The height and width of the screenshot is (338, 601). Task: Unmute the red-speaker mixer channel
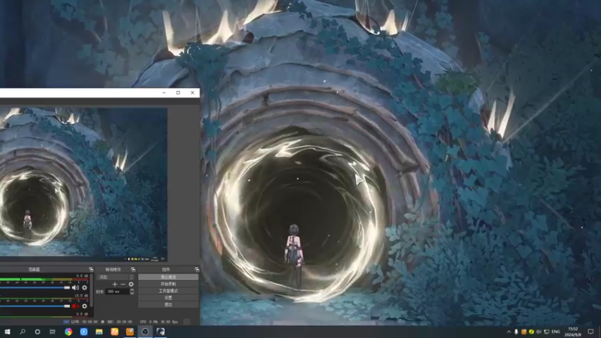click(75, 306)
